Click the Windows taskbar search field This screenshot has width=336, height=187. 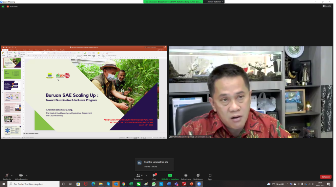[33, 184]
